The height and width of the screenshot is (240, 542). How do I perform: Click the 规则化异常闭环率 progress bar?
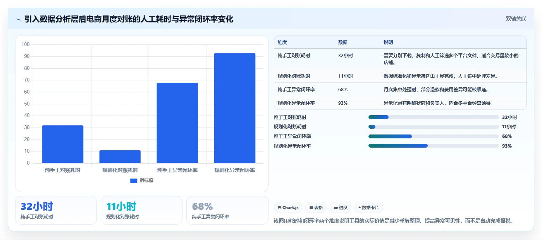(x=434, y=146)
